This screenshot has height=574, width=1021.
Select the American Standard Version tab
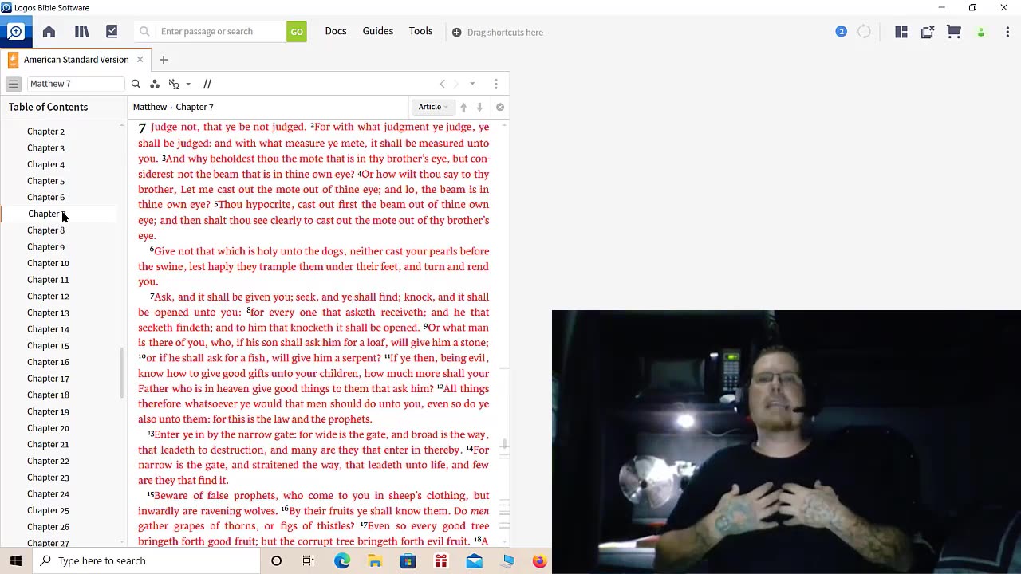(76, 60)
